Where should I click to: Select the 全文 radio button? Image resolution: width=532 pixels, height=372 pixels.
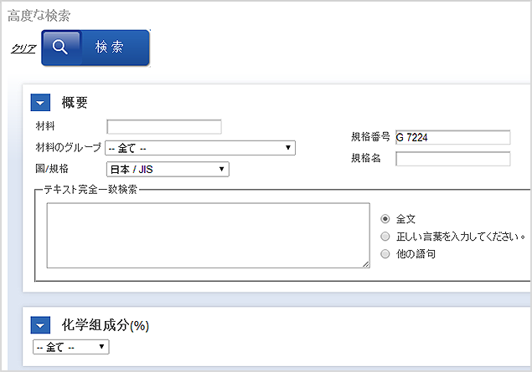click(x=385, y=219)
